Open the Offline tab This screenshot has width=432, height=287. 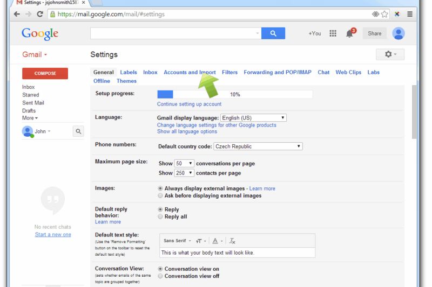[x=102, y=81]
